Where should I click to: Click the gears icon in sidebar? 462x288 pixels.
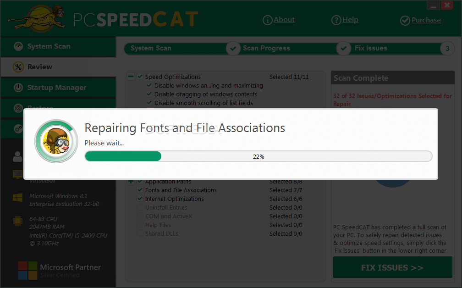(18, 128)
